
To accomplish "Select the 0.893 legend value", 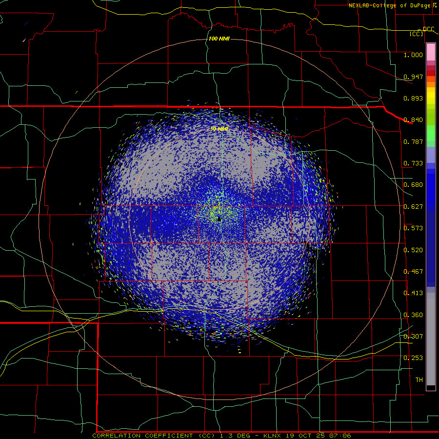I will click(413, 98).
